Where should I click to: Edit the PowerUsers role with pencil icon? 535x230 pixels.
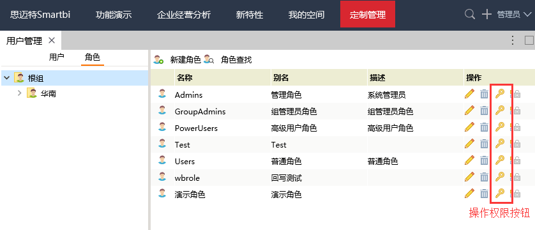pyautogui.click(x=469, y=127)
